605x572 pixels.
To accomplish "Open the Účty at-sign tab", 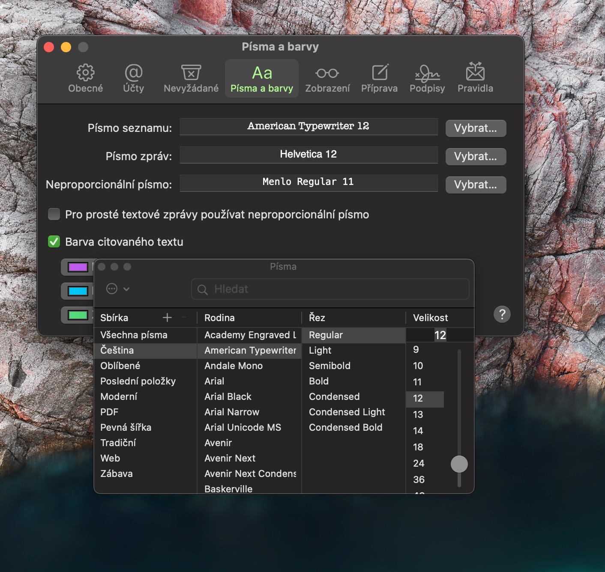I will [133, 79].
